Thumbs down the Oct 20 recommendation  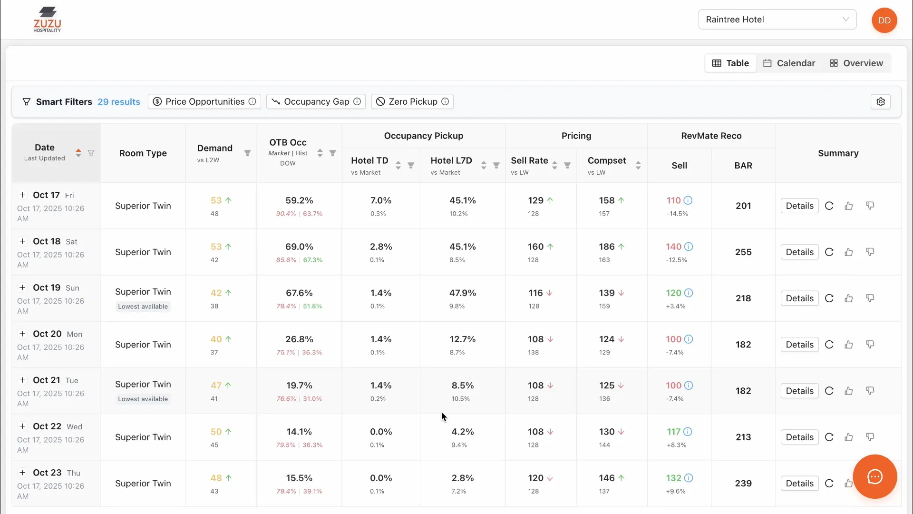click(871, 344)
